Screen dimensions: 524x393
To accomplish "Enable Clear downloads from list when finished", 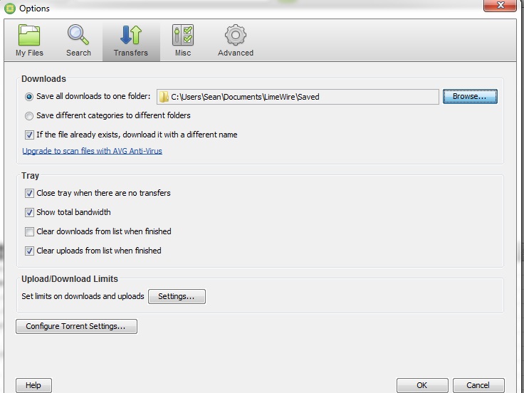I will tap(29, 231).
